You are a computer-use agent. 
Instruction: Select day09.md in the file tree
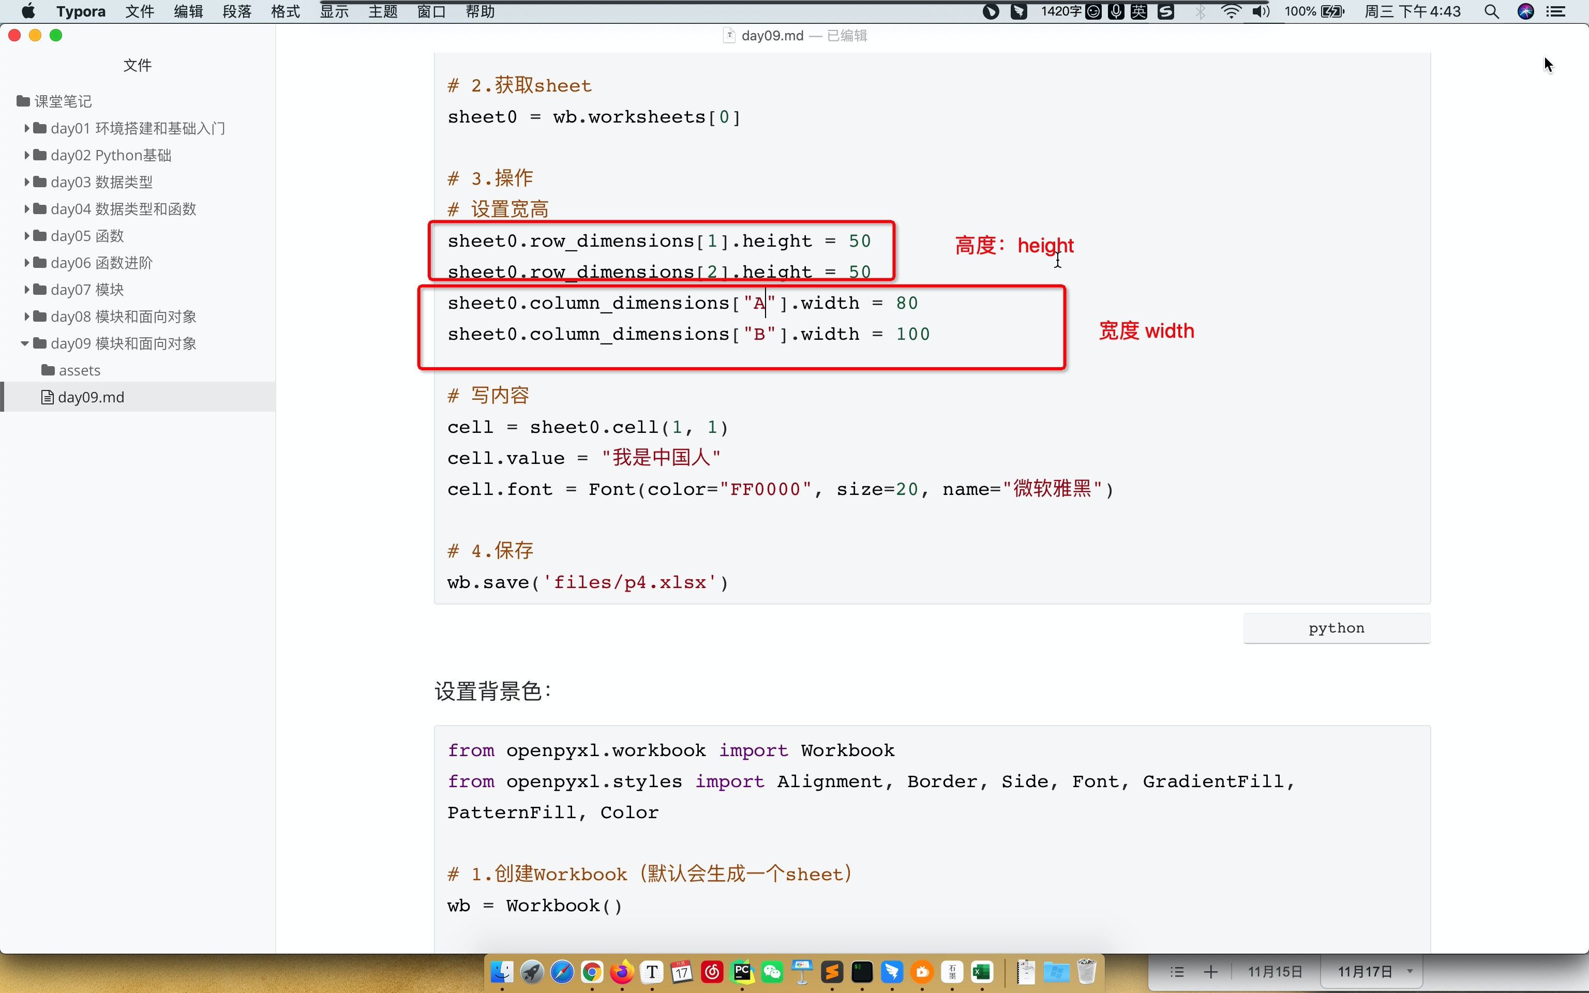(91, 397)
